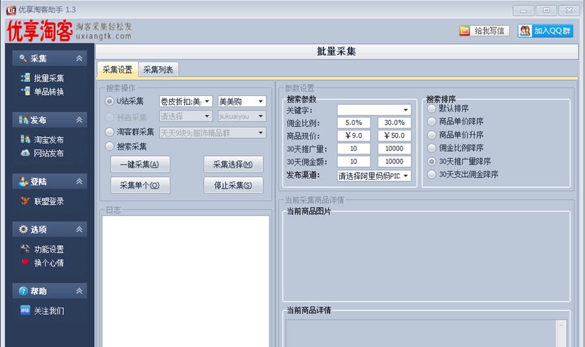This screenshot has height=347, width=585.
Task: Choose 30天推广量降序 sort option
Action: pos(432,162)
